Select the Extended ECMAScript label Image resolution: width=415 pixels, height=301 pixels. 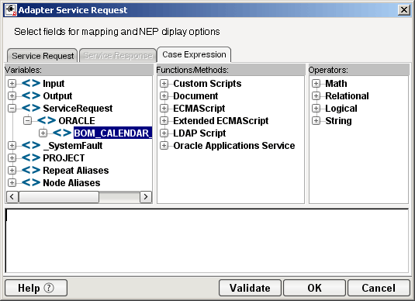221,120
